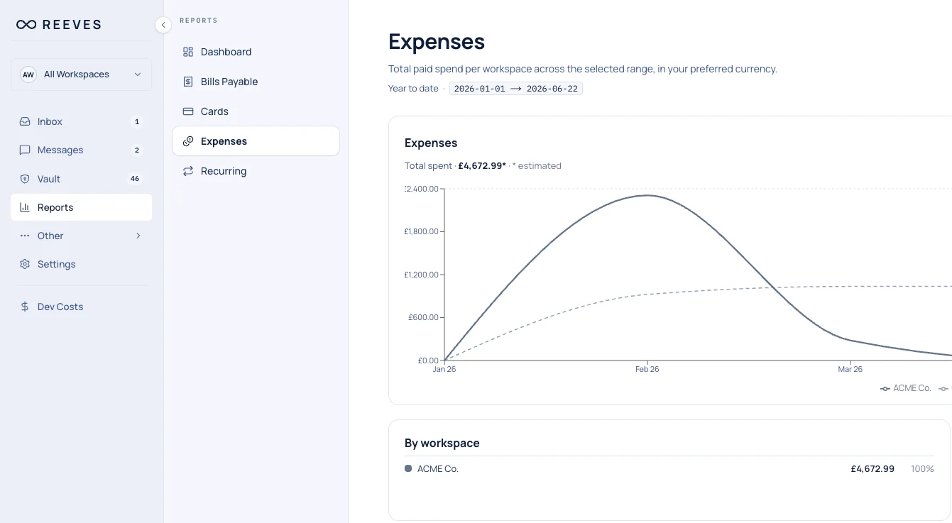Click the date range 2026-01-01 to 2026-06-22
Screen dimensions: 952x523
click(516, 89)
